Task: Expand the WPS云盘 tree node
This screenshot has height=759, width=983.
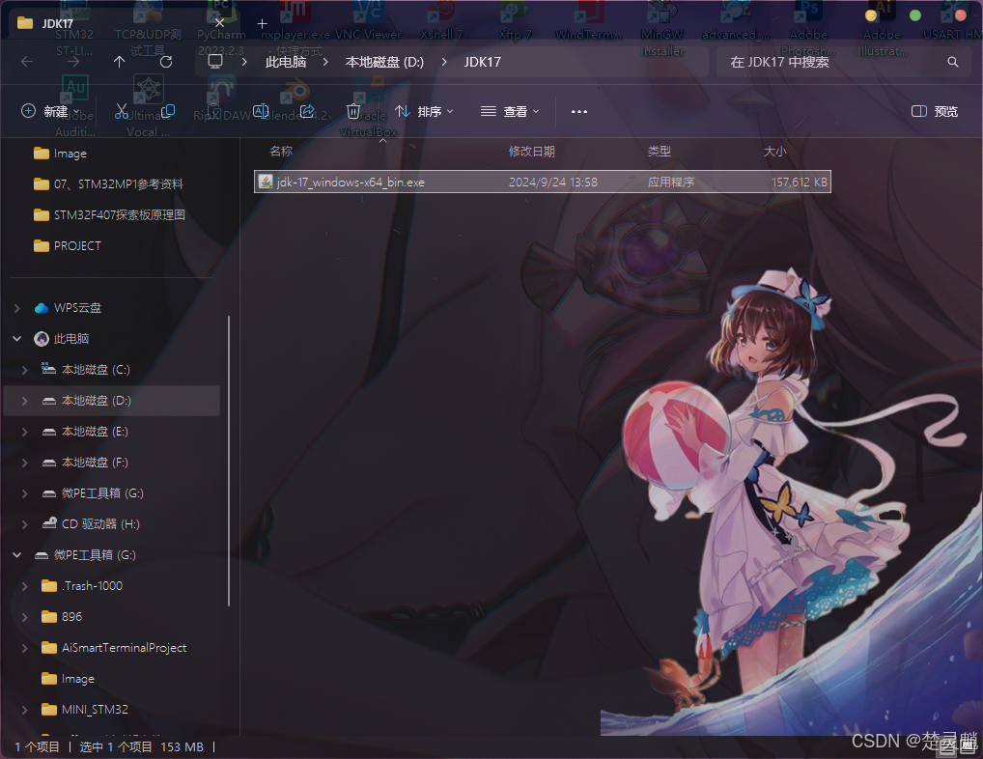Action: click(17, 308)
